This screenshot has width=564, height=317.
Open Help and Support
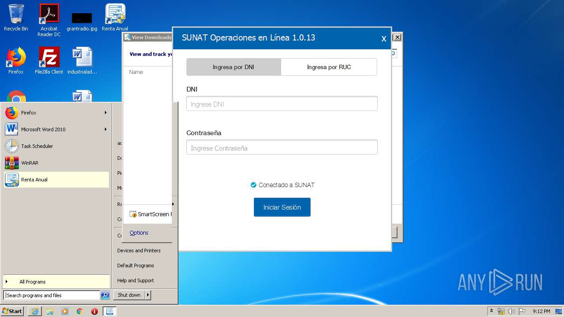[135, 280]
